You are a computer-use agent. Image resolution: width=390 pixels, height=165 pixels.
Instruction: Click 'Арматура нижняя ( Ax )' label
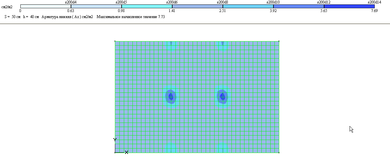(61, 17)
